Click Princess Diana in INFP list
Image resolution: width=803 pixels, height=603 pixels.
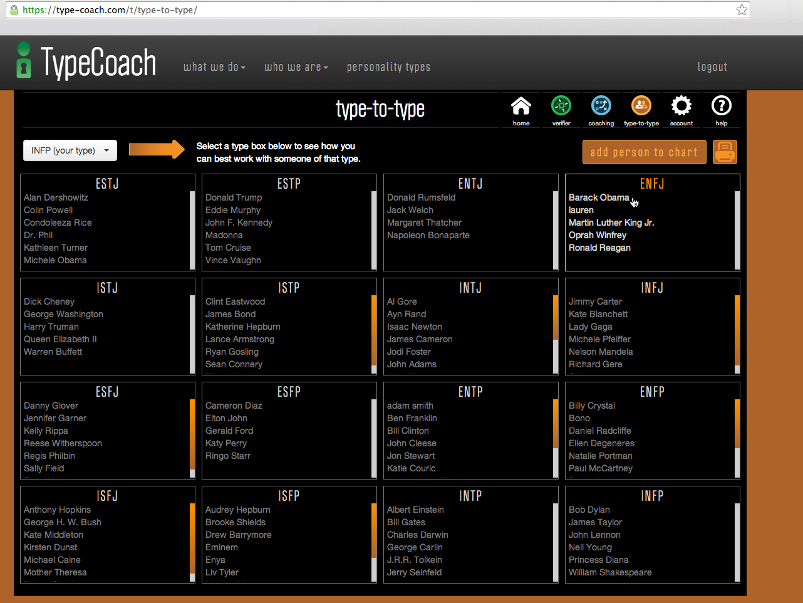point(598,560)
